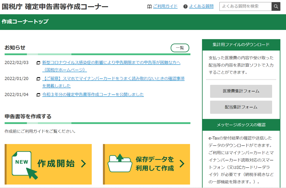Click the folder upload icon on 保存データ
The height and width of the screenshot is (188, 286).
point(120,163)
